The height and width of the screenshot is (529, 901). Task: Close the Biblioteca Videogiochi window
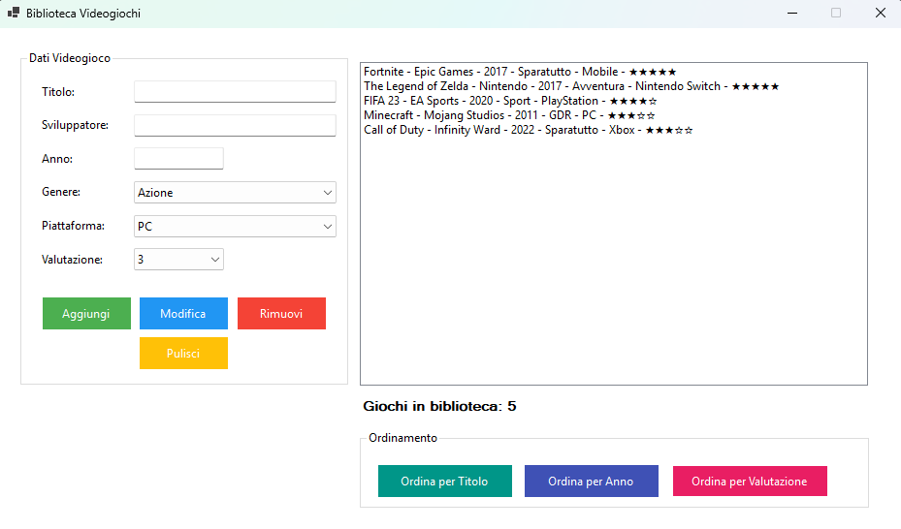881,13
